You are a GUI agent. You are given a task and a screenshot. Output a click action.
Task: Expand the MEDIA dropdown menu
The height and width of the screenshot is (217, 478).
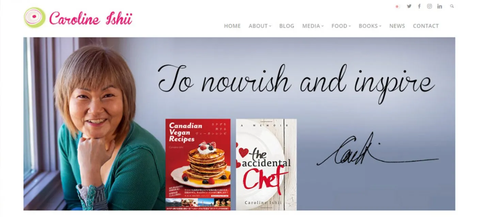coord(313,26)
